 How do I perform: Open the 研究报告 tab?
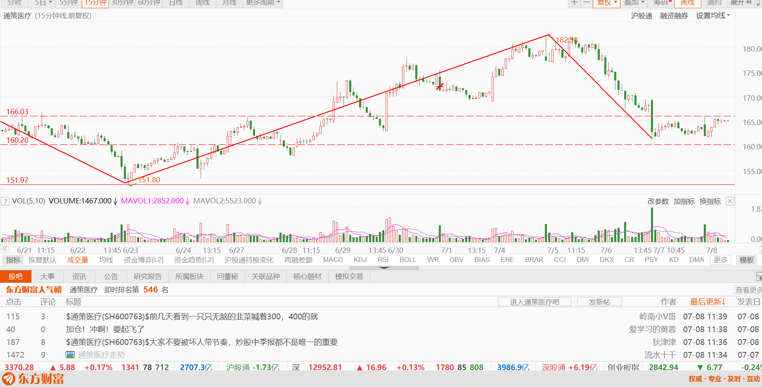click(148, 277)
